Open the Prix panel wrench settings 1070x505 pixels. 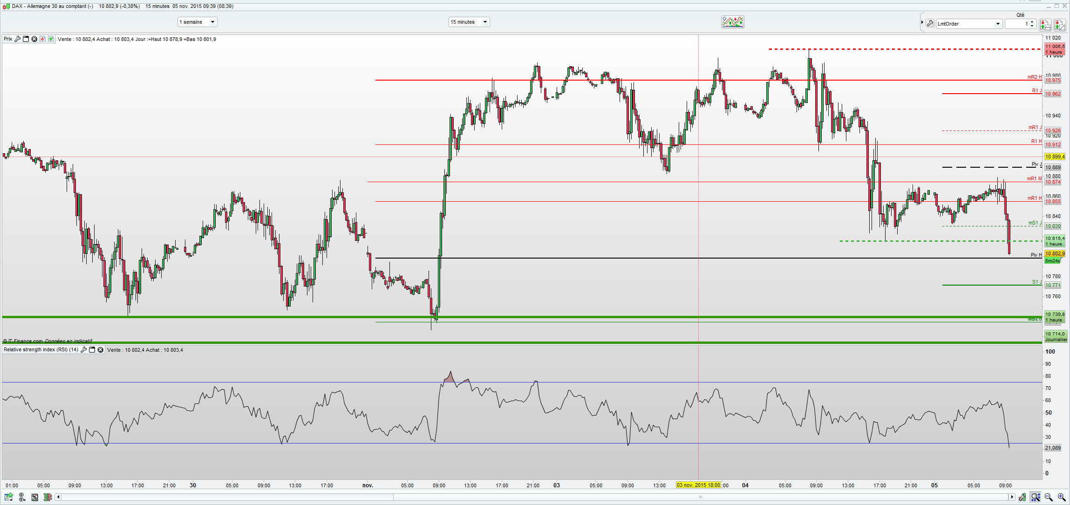tap(18, 39)
